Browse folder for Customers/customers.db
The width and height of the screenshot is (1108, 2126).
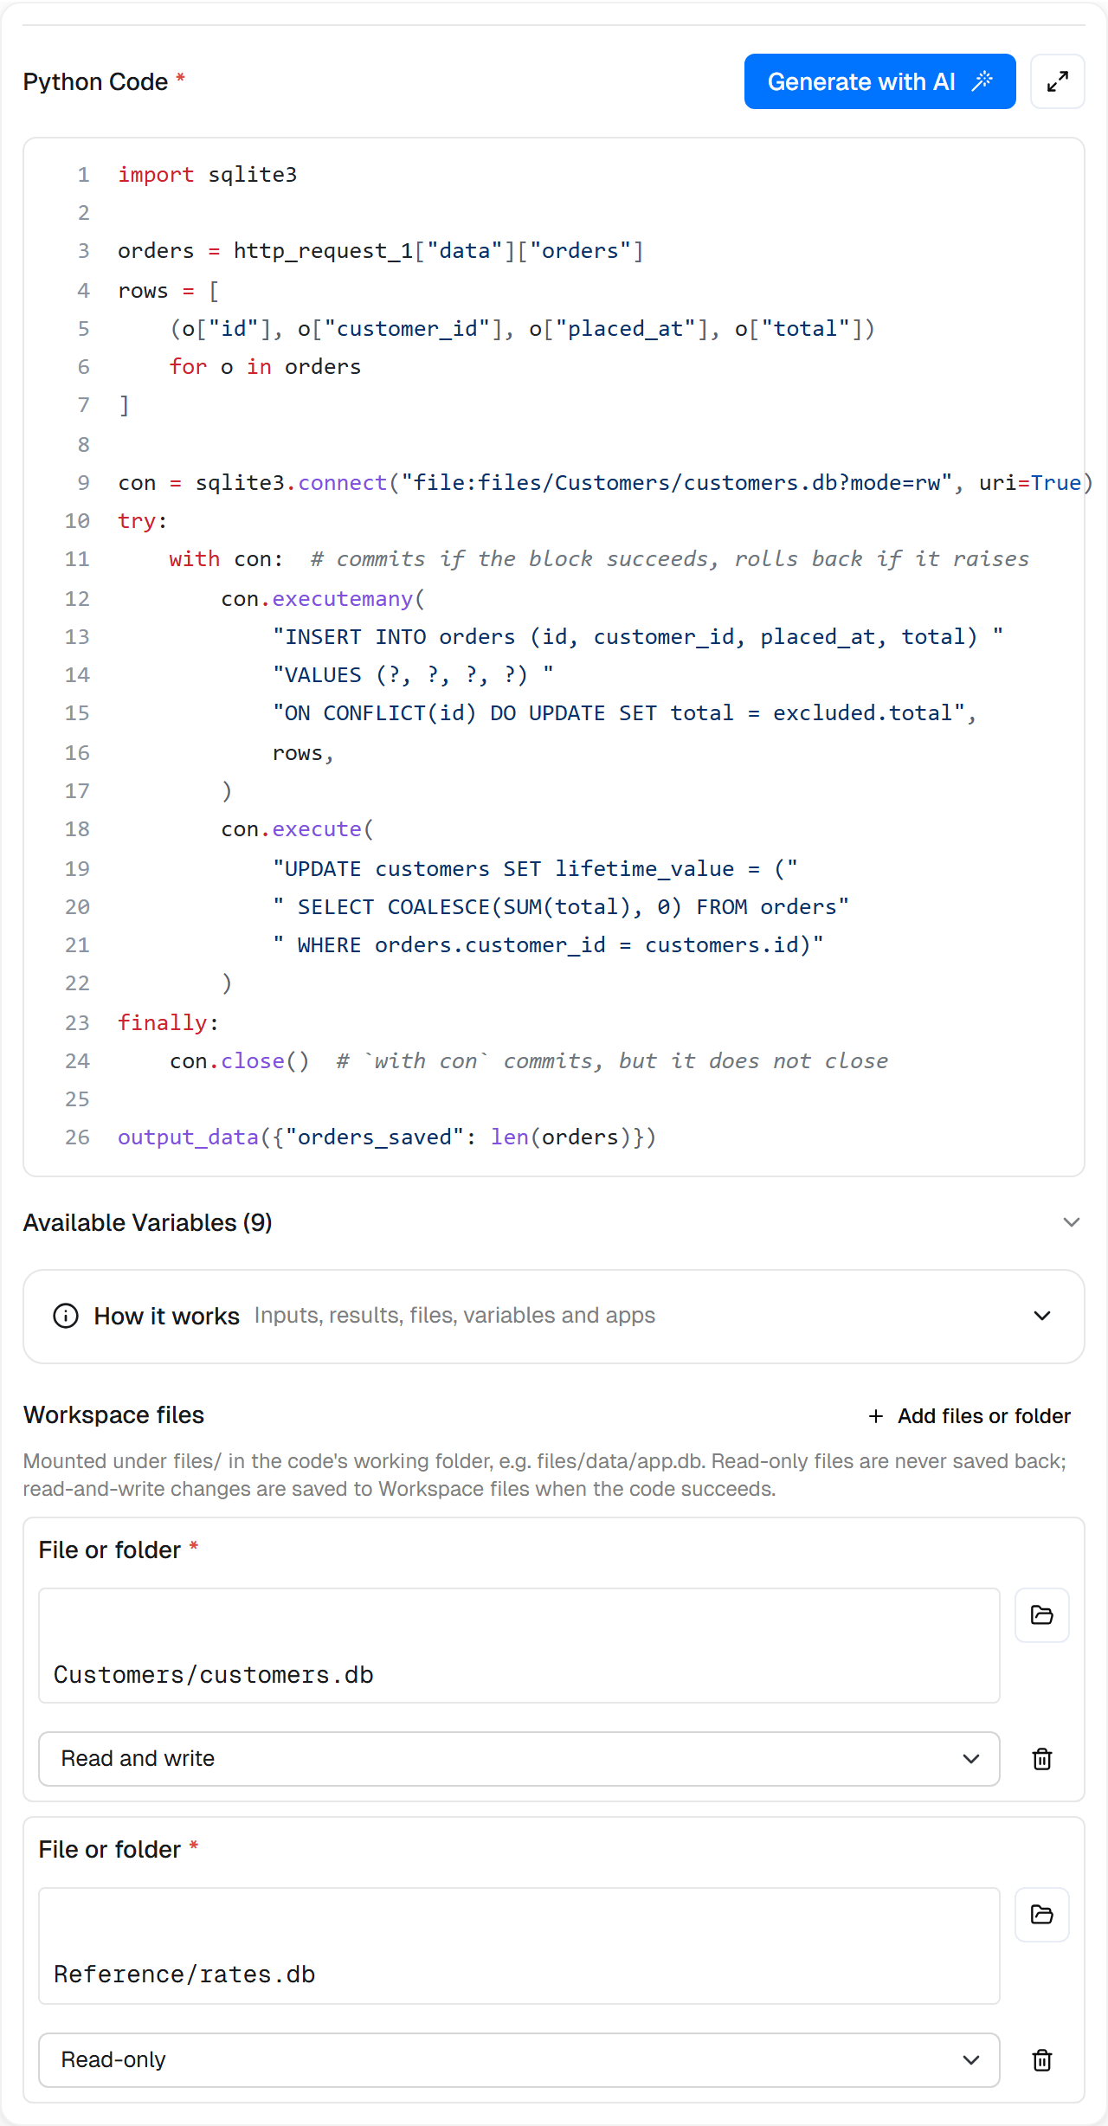tap(1042, 1615)
